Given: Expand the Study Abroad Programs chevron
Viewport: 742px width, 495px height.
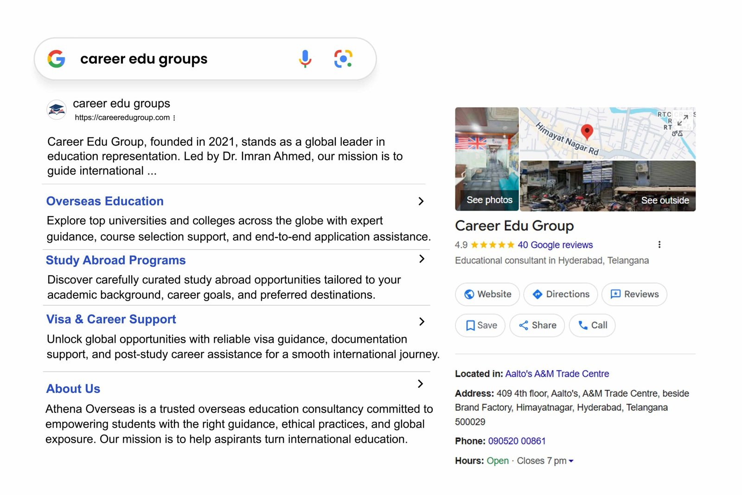Looking at the screenshot, I should (421, 259).
